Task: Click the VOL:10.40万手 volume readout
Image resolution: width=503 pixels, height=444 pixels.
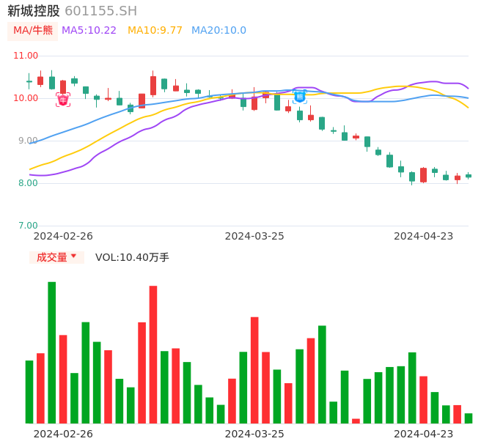Action: pyautogui.click(x=132, y=257)
